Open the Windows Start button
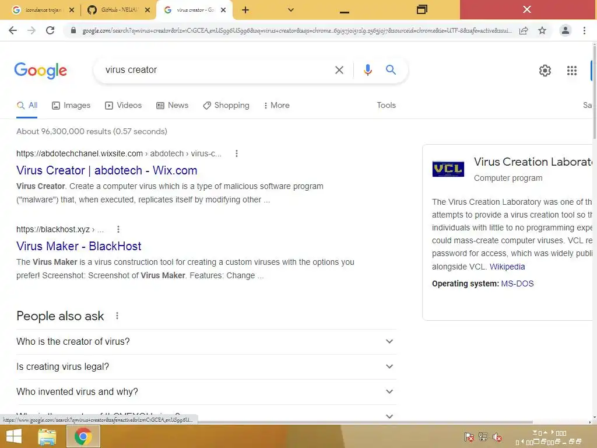The width and height of the screenshot is (597, 448). click(x=14, y=436)
